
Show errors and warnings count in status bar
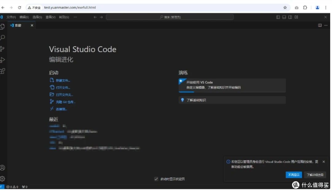12,187
